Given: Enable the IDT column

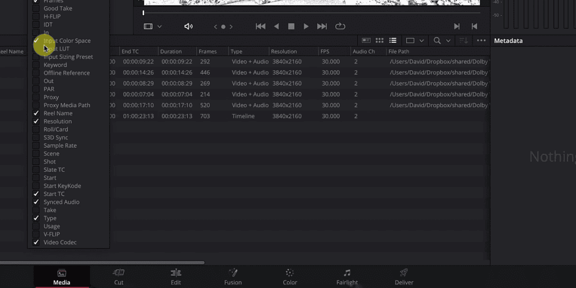Looking at the screenshot, I should (36, 25).
